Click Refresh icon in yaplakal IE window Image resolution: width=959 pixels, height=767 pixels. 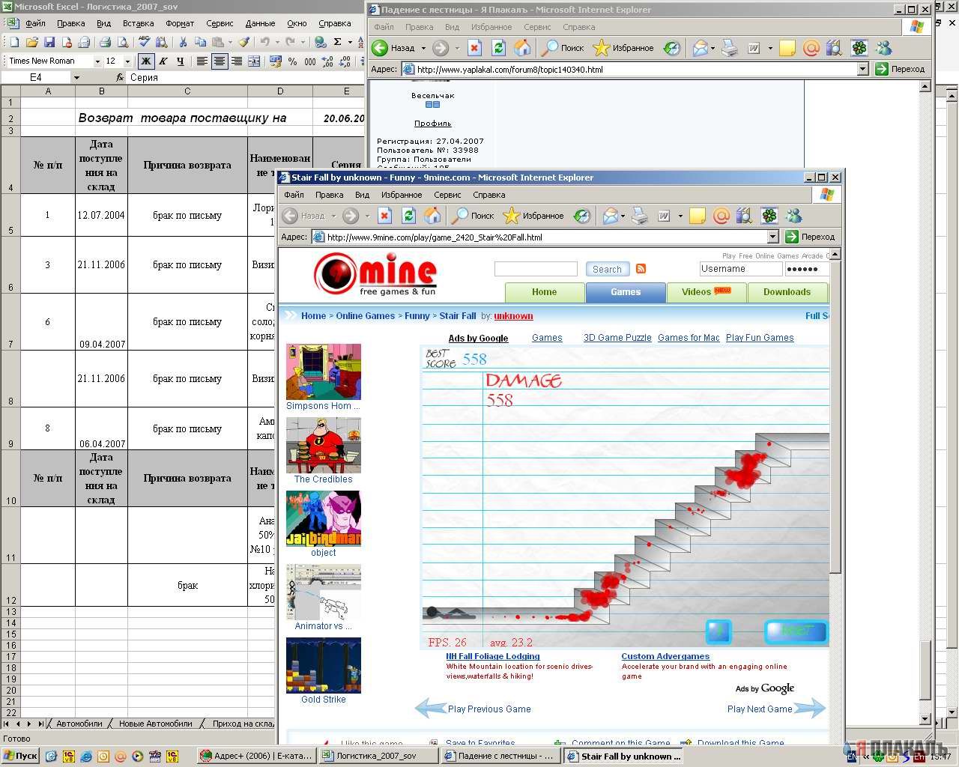pos(498,48)
